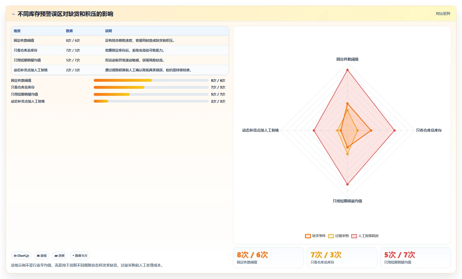The image size is (462, 279).
Task: Click the 对比矩阵 label in the header
Action: 443,14
